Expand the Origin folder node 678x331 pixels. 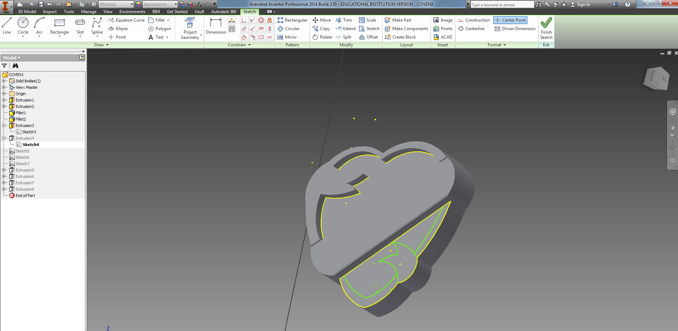coord(4,94)
